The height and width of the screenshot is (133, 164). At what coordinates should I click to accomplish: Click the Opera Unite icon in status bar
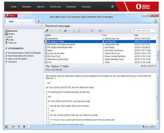click(x=19, y=127)
